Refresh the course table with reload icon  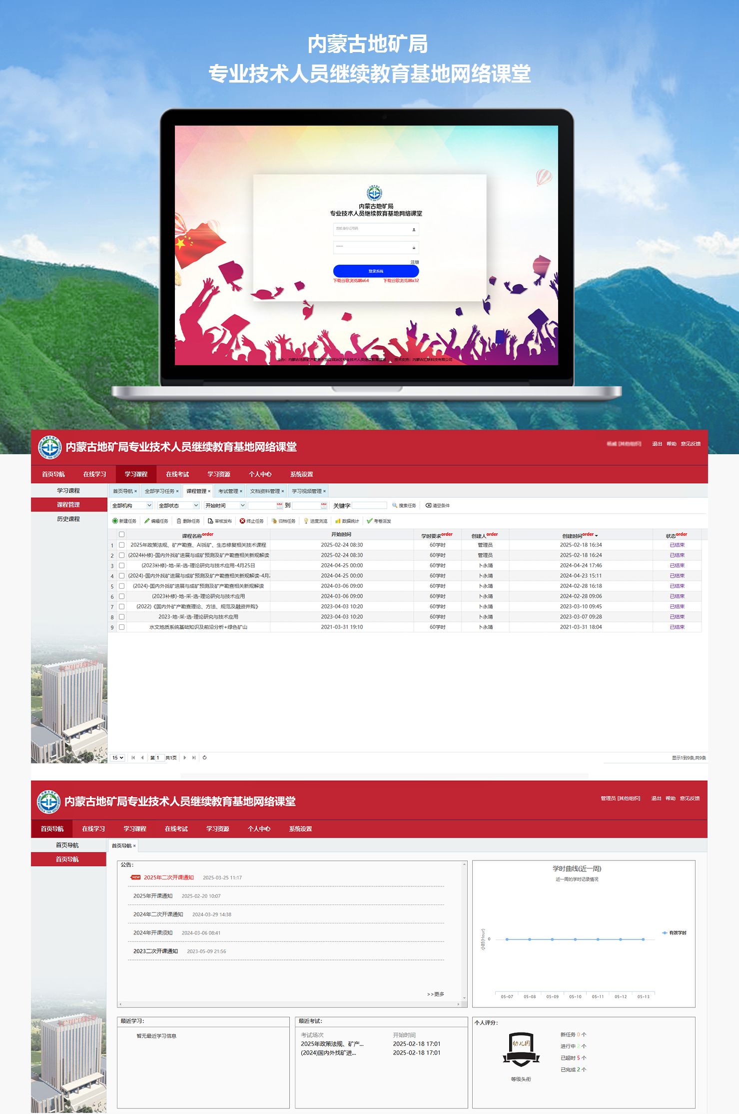(204, 757)
